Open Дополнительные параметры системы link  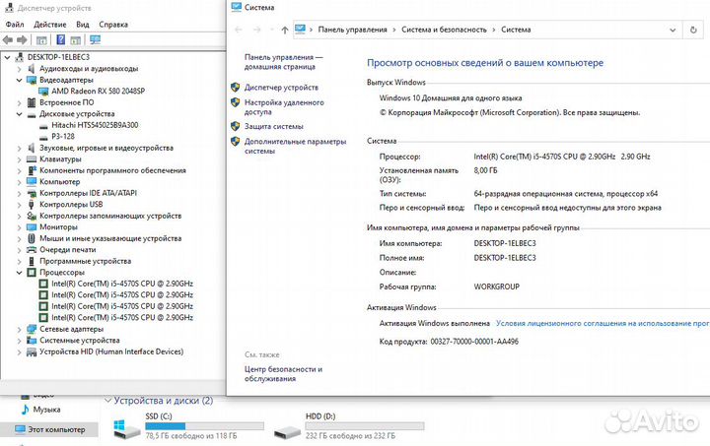(295, 146)
